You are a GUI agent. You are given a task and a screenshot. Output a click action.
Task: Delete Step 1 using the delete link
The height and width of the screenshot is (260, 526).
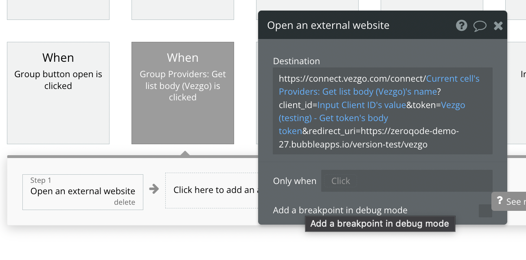coord(125,202)
